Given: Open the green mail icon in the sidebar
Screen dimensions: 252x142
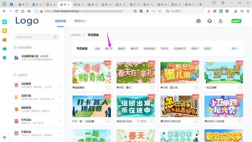Looking at the screenshot, I should click(x=4, y=49).
